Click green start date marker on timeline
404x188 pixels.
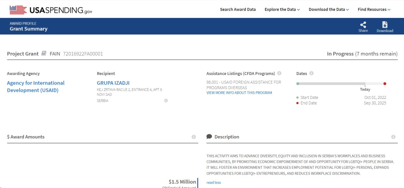pyautogui.click(x=298, y=84)
